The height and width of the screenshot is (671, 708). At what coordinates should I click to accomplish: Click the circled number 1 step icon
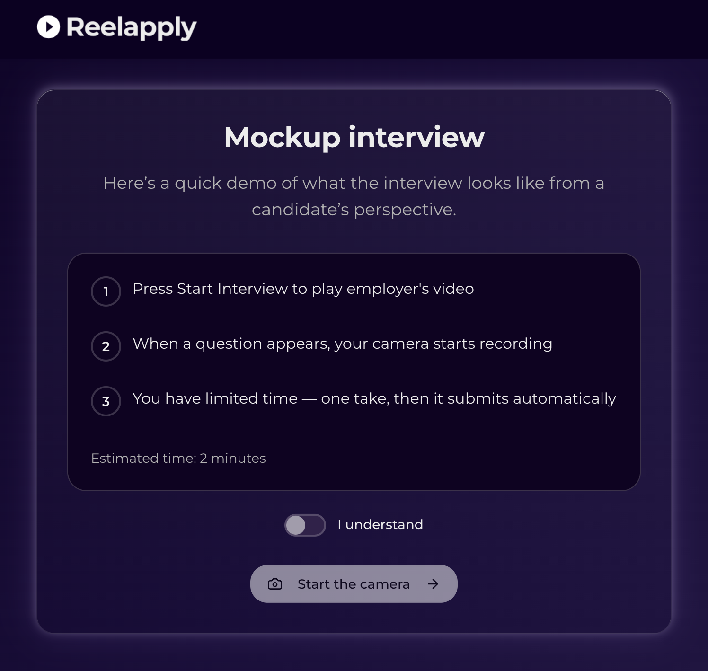click(106, 291)
